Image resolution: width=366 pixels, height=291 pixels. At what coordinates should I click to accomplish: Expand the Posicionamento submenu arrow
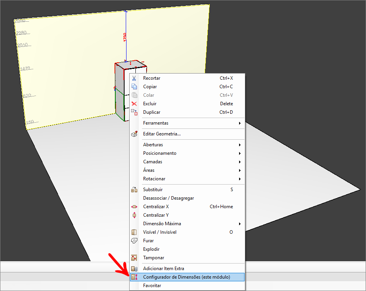(x=240, y=153)
